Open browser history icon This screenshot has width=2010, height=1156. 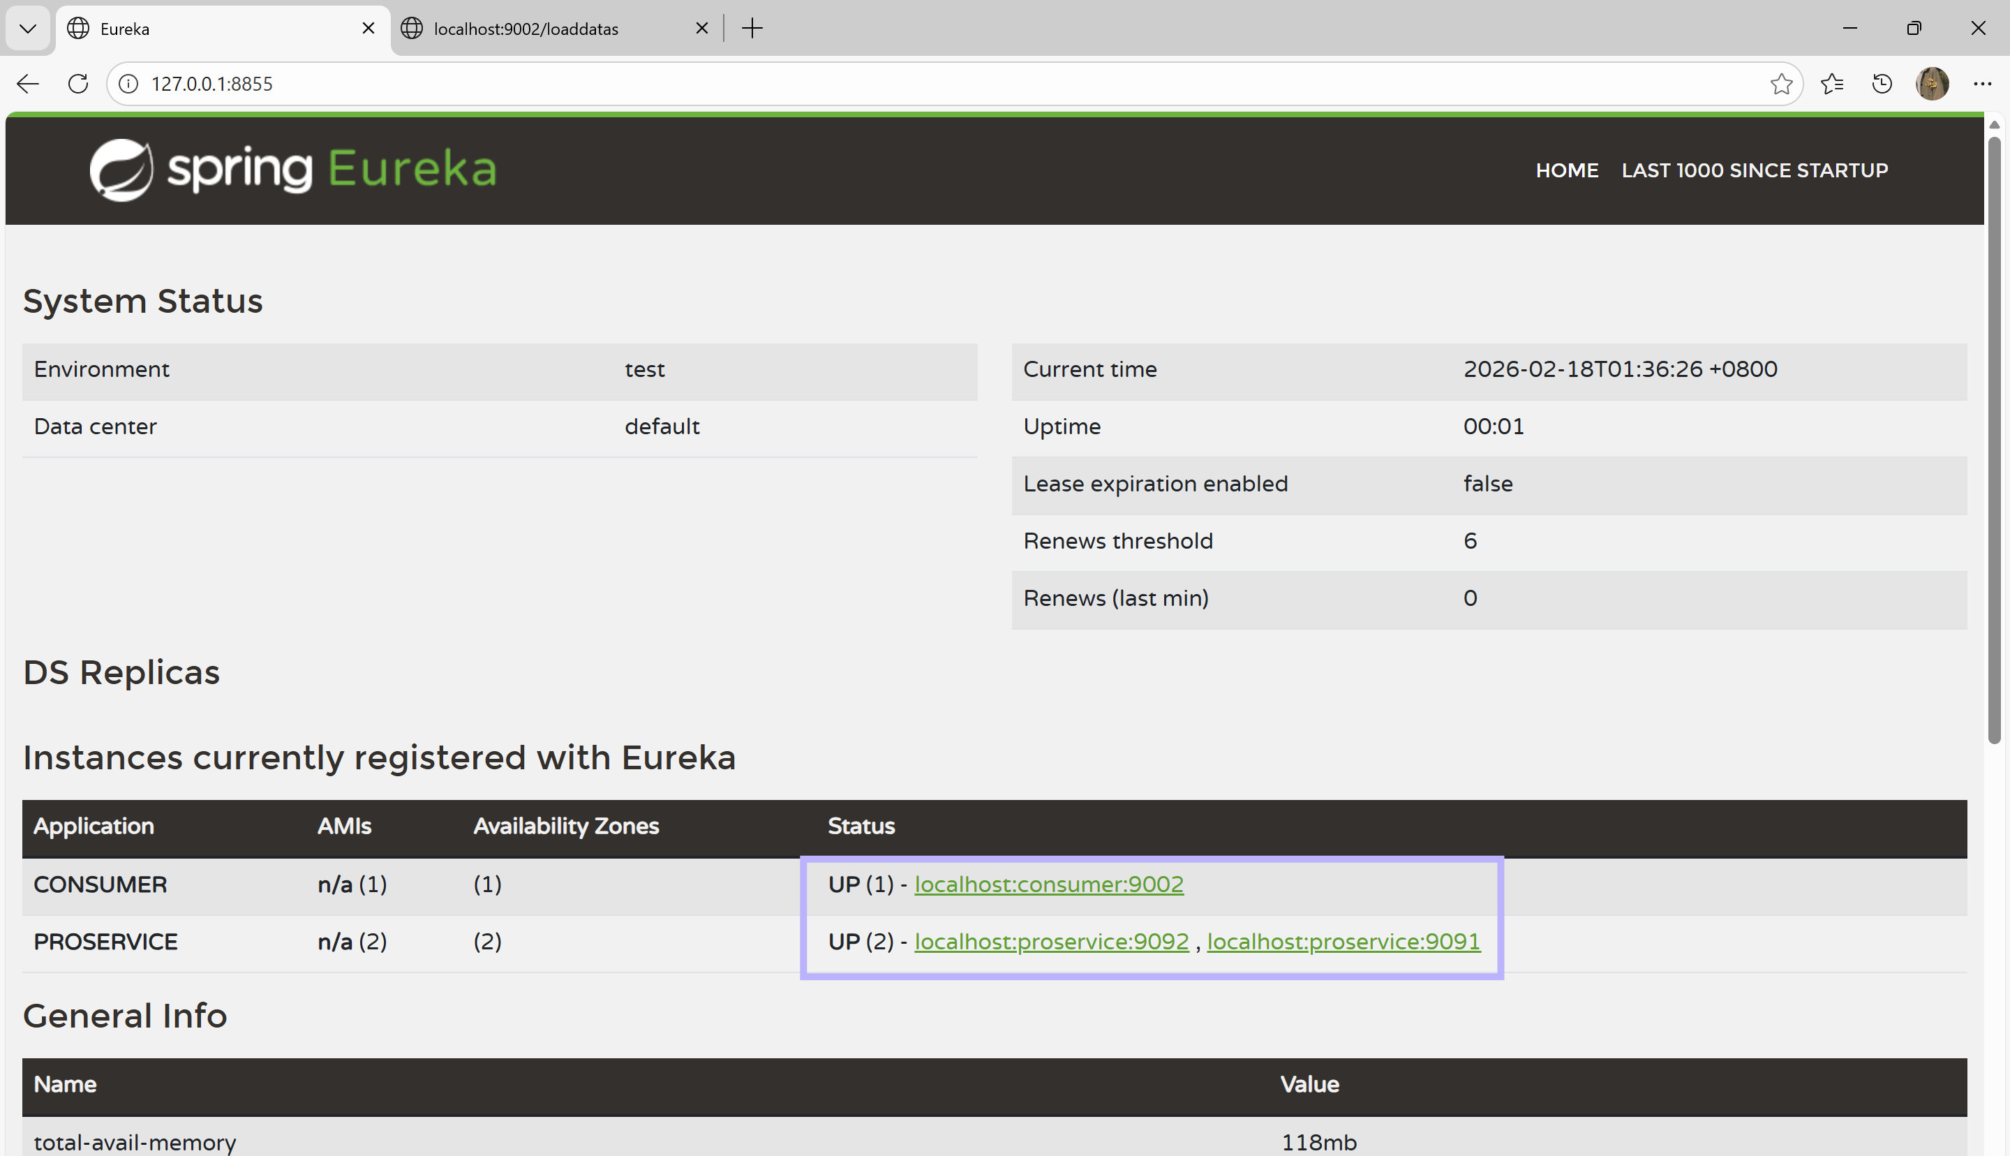click(x=1882, y=83)
